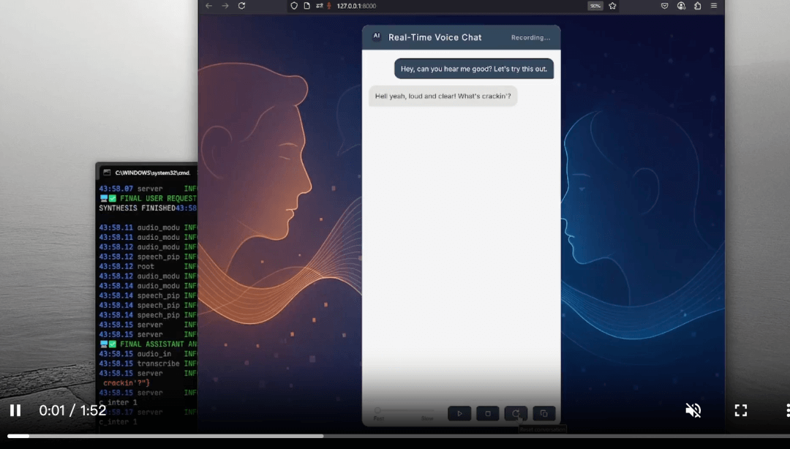Image resolution: width=790 pixels, height=449 pixels.
Task: Adjust the Fast/Slow speed slider handle
Action: 378,410
